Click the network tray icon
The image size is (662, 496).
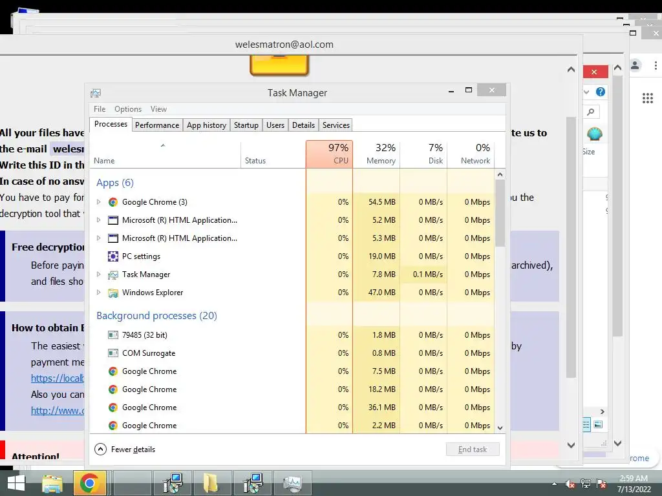[586, 484]
